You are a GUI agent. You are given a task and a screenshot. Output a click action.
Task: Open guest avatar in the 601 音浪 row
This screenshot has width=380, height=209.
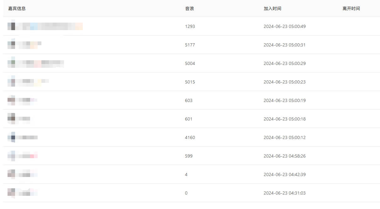pyautogui.click(x=11, y=119)
